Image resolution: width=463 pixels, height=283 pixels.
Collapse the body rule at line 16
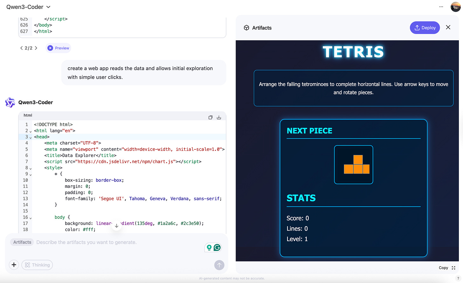tap(31, 218)
